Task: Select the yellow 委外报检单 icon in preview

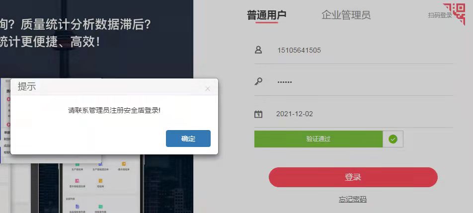Action: click(x=124, y=164)
